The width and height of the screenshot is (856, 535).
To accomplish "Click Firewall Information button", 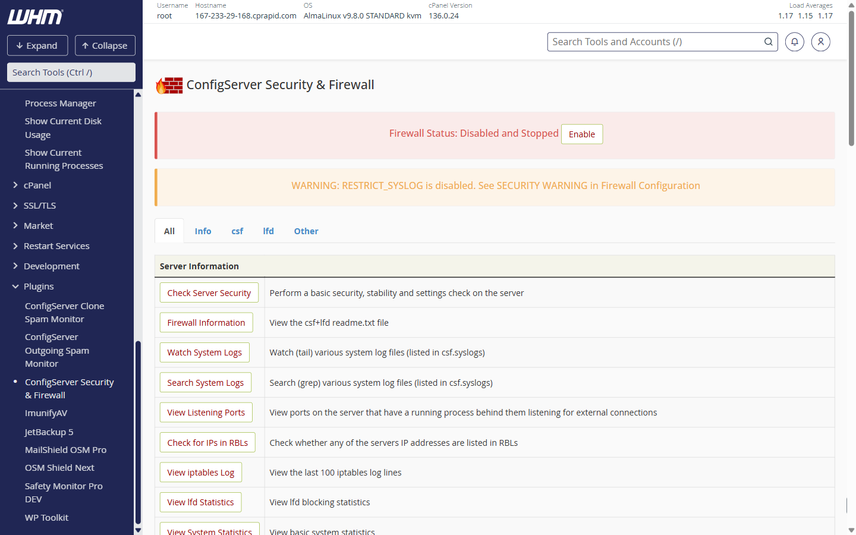I will pos(206,323).
